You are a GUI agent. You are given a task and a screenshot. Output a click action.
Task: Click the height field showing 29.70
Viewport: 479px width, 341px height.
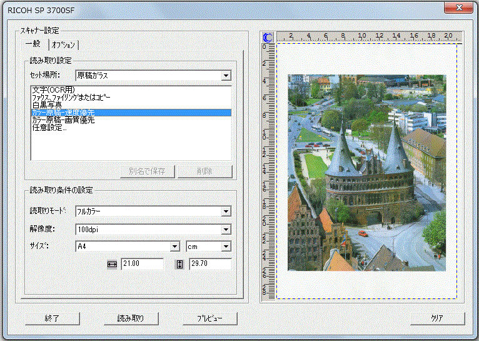click(210, 264)
